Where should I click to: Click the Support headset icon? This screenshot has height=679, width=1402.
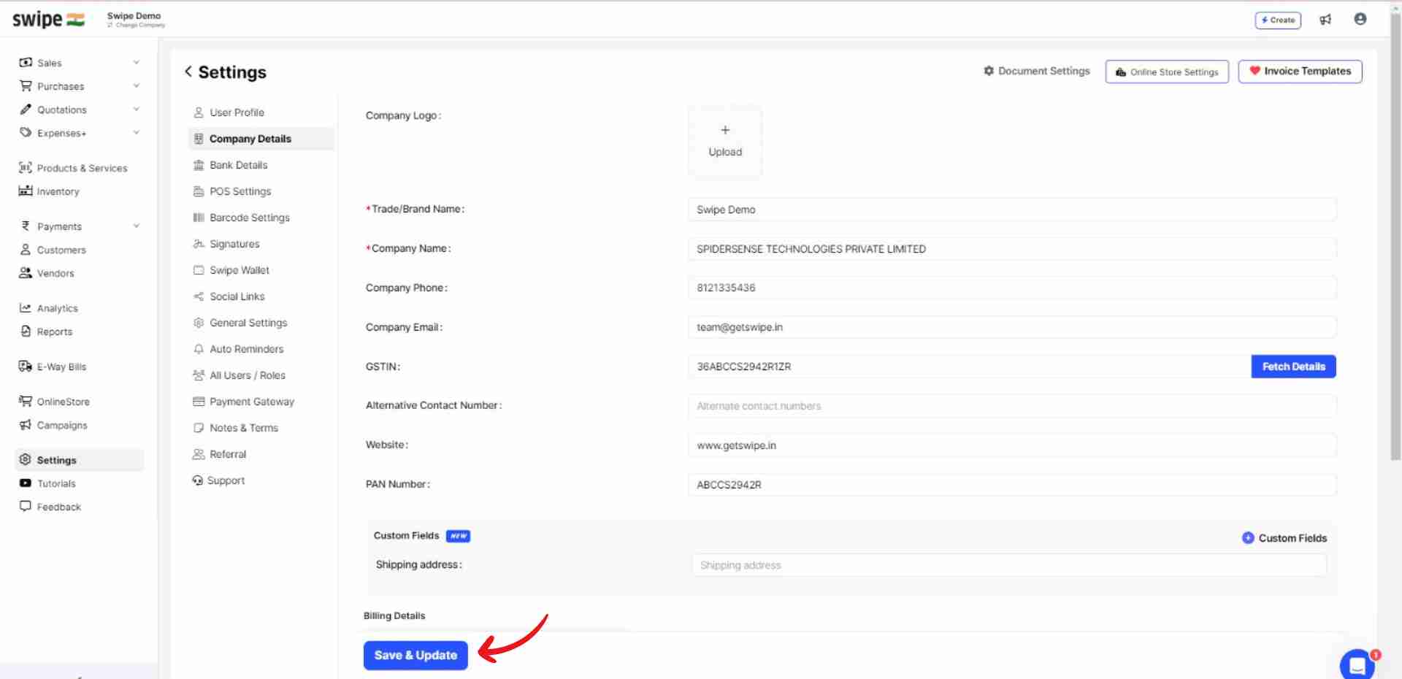click(x=197, y=480)
